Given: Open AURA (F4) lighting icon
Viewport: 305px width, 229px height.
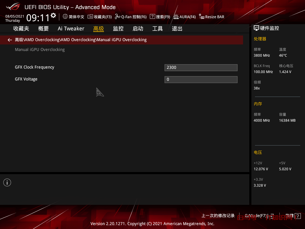Looking at the screenshot, I should click(x=176, y=17).
